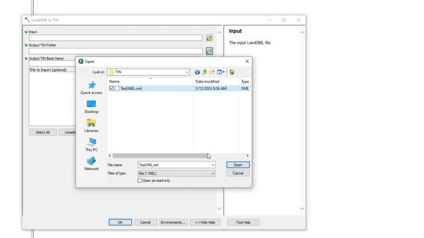424x238 pixels.
Task: Go up one folder level icon
Action: [x=205, y=72]
